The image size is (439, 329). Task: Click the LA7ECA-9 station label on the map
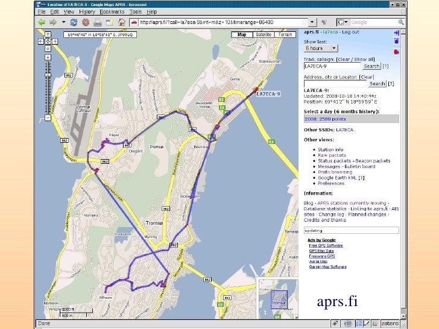pos(268,94)
